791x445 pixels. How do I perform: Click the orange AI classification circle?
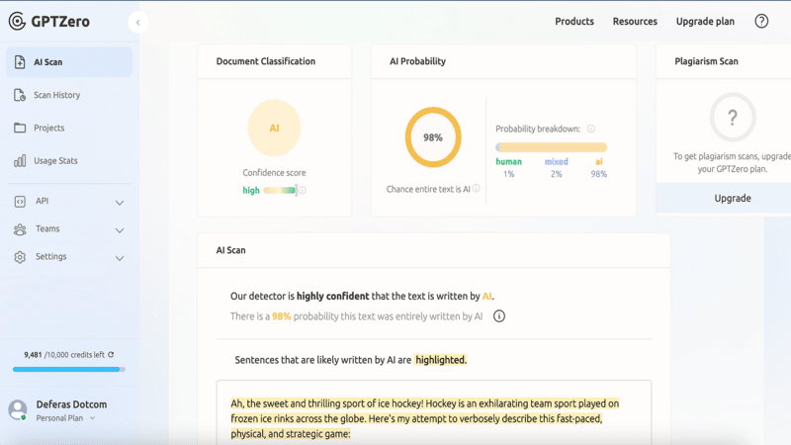[274, 129]
